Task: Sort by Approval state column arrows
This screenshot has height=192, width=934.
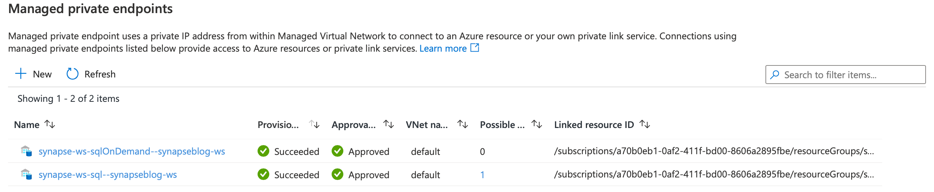Action: 389,124
